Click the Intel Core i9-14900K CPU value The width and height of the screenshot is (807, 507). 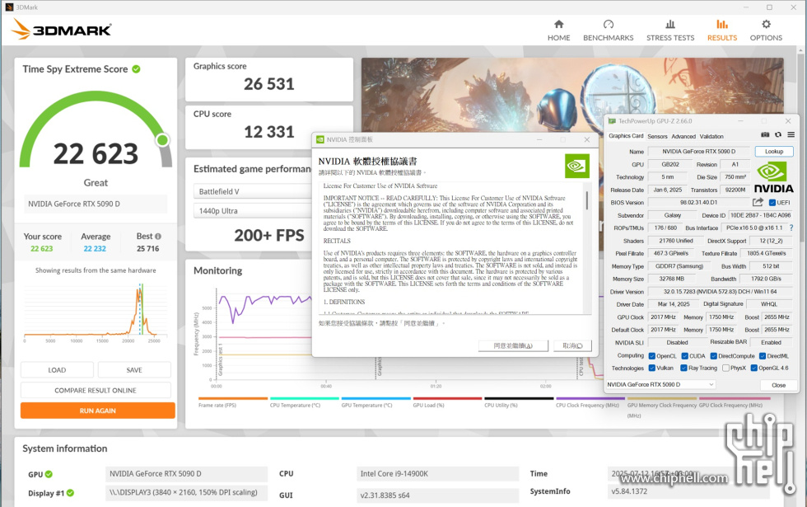pyautogui.click(x=437, y=473)
